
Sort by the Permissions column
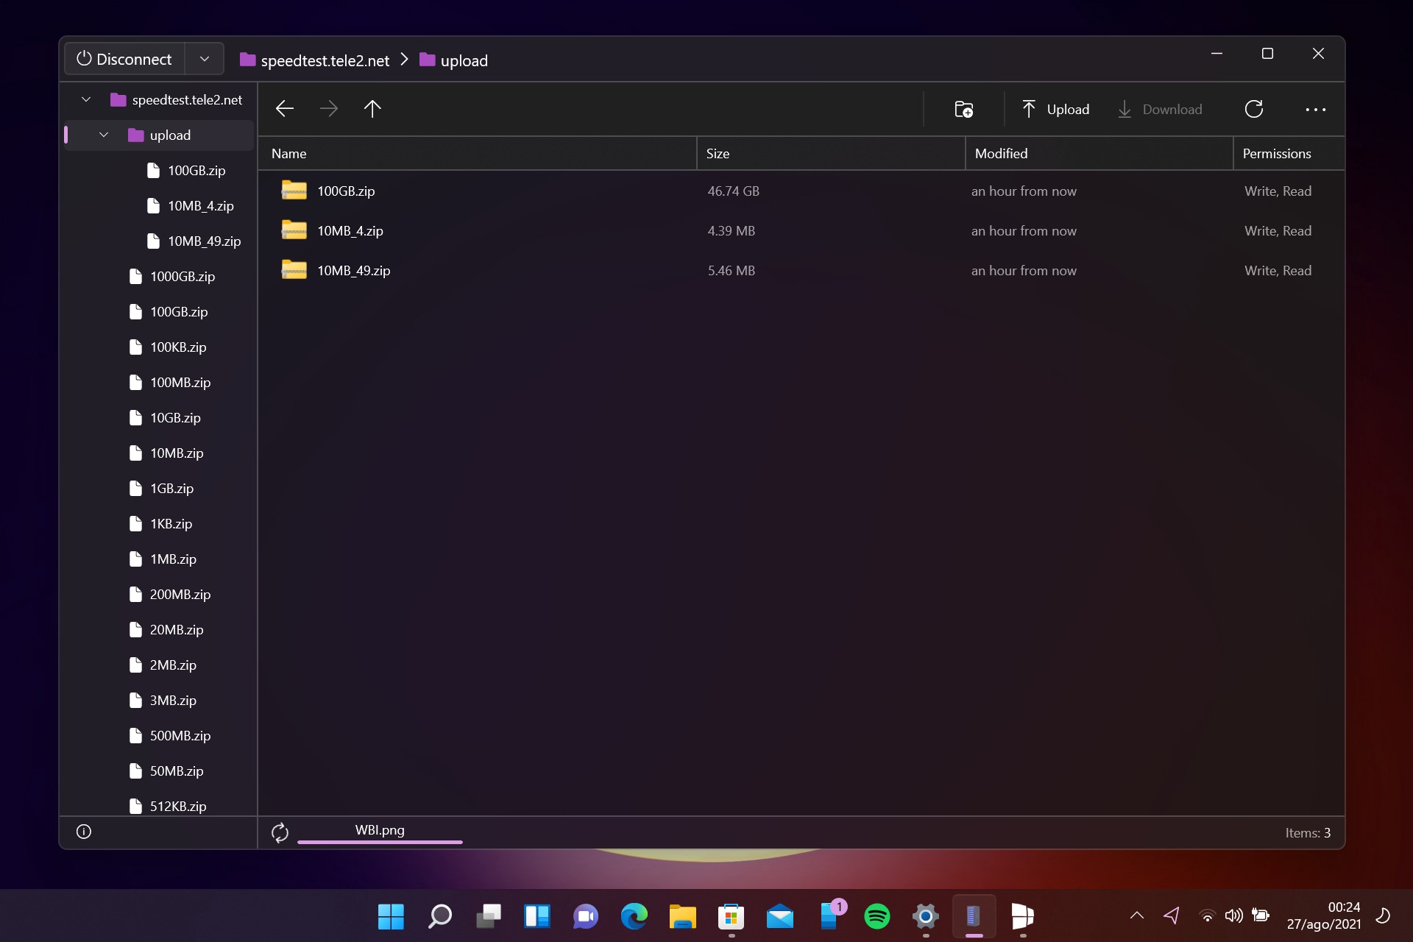point(1289,153)
